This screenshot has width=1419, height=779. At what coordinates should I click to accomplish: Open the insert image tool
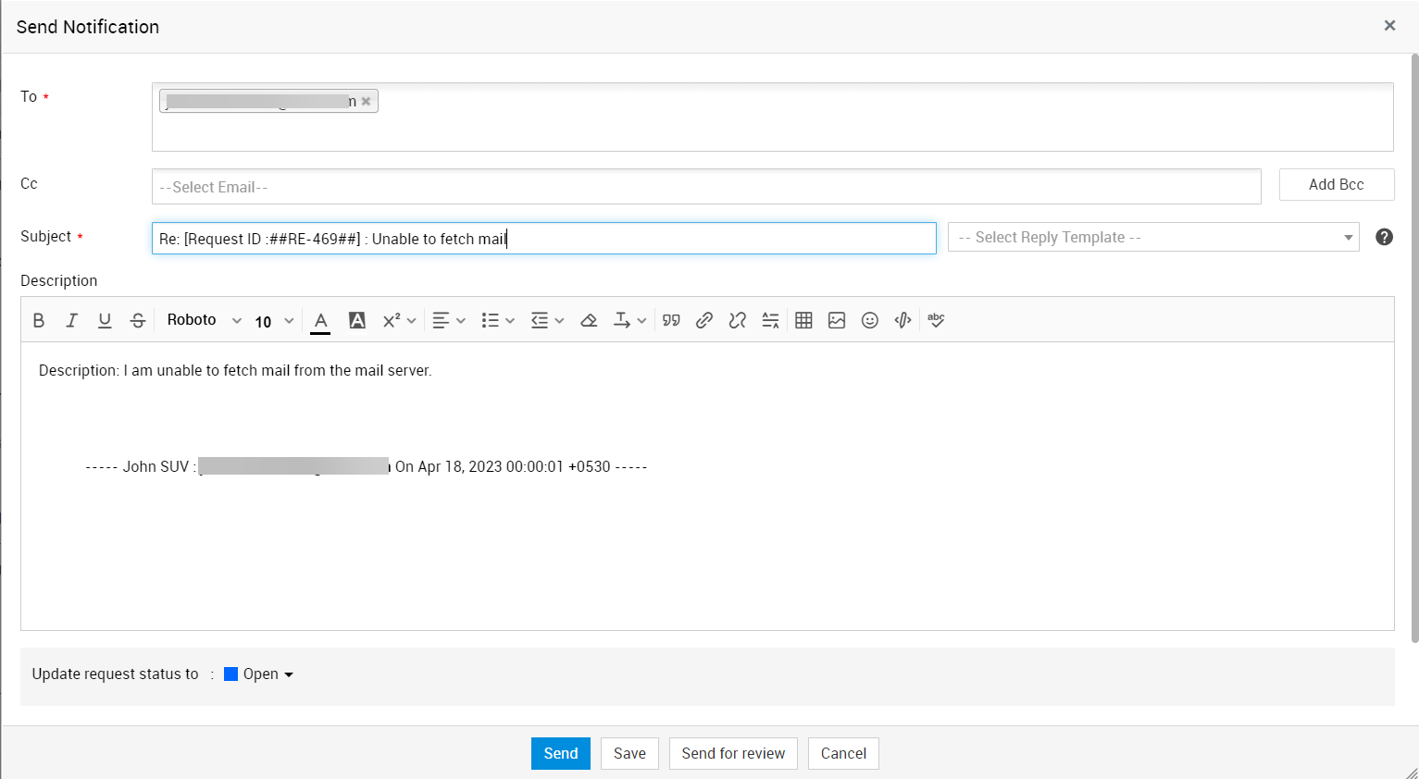tap(837, 320)
